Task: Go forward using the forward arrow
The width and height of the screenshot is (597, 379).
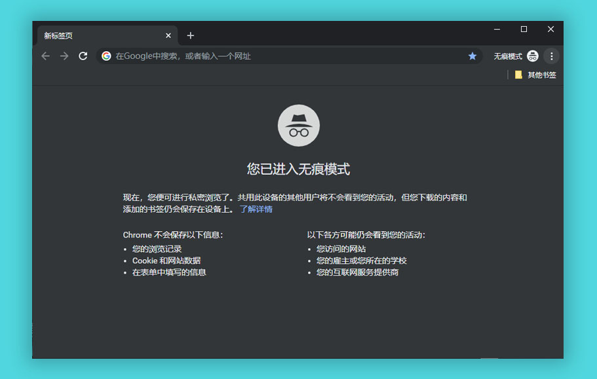Action: [x=64, y=56]
